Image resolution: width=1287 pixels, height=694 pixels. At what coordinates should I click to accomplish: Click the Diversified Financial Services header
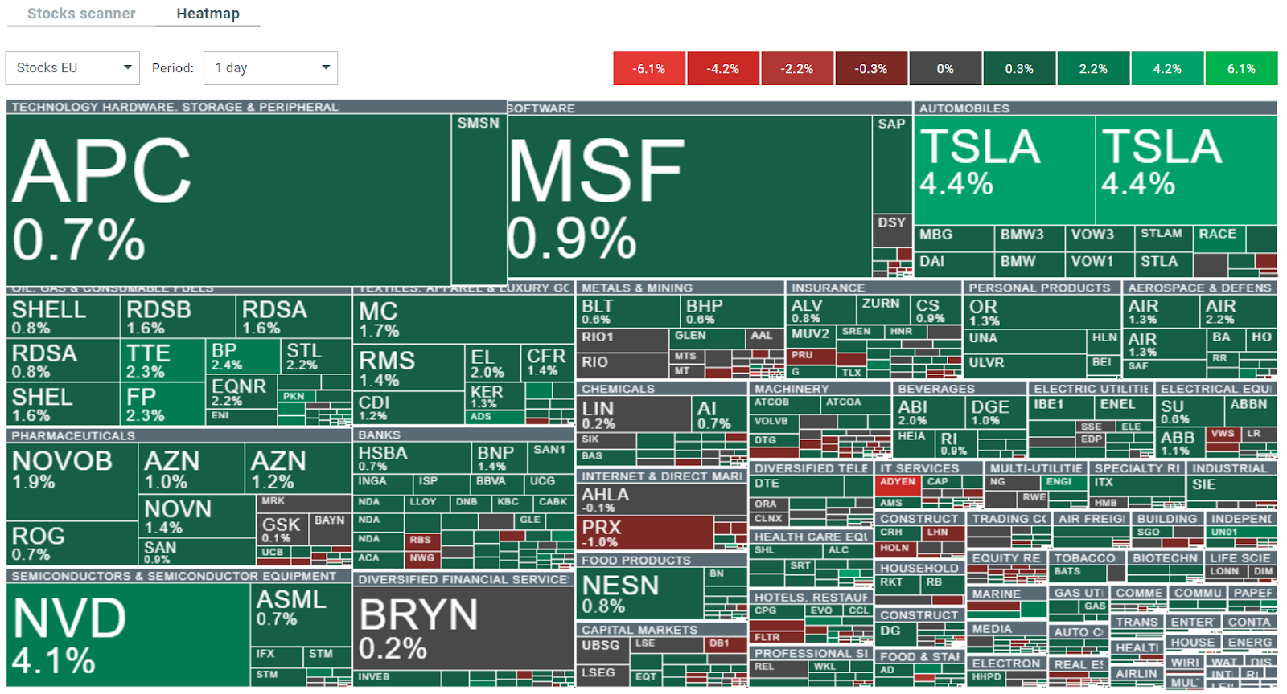coord(463,580)
